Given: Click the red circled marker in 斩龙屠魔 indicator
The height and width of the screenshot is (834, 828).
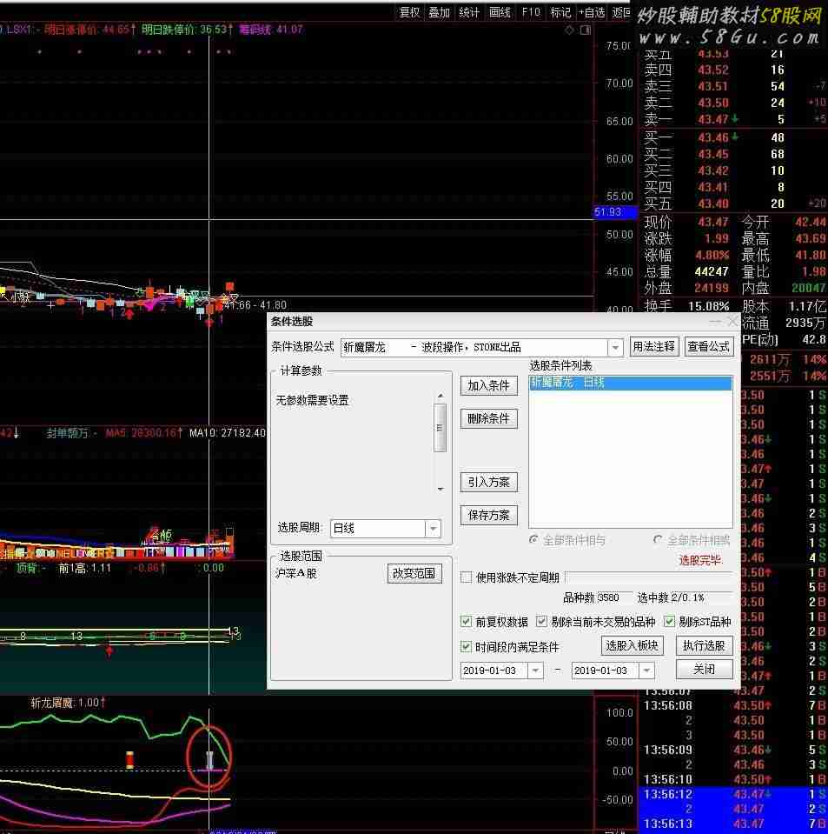Looking at the screenshot, I should [x=209, y=756].
